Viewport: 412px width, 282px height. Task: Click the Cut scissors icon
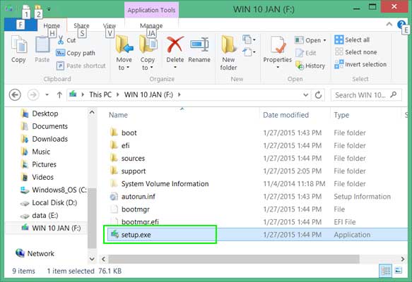coord(61,40)
